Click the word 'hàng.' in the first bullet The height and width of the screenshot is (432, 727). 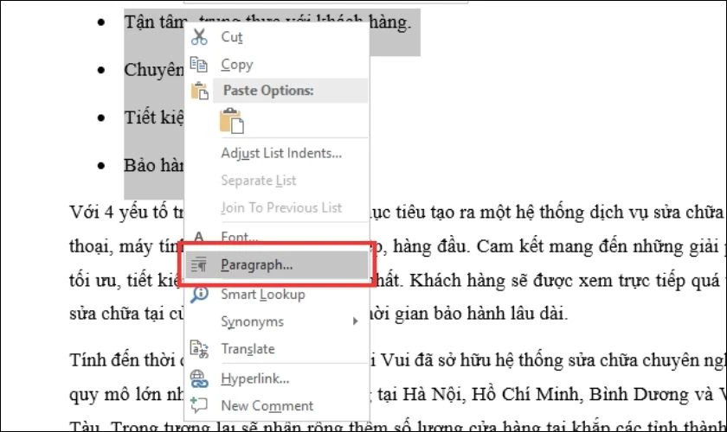[x=390, y=22]
